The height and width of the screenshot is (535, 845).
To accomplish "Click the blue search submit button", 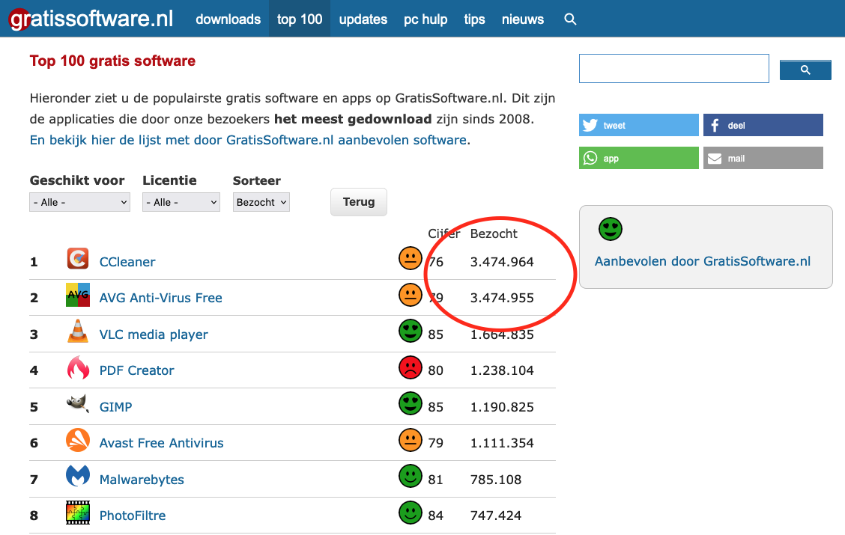I will (x=805, y=70).
